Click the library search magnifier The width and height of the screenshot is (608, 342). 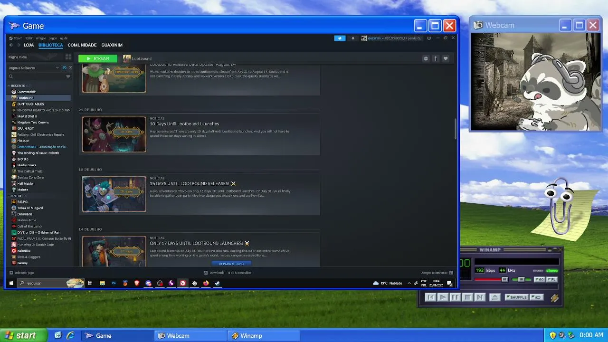tap(11, 76)
